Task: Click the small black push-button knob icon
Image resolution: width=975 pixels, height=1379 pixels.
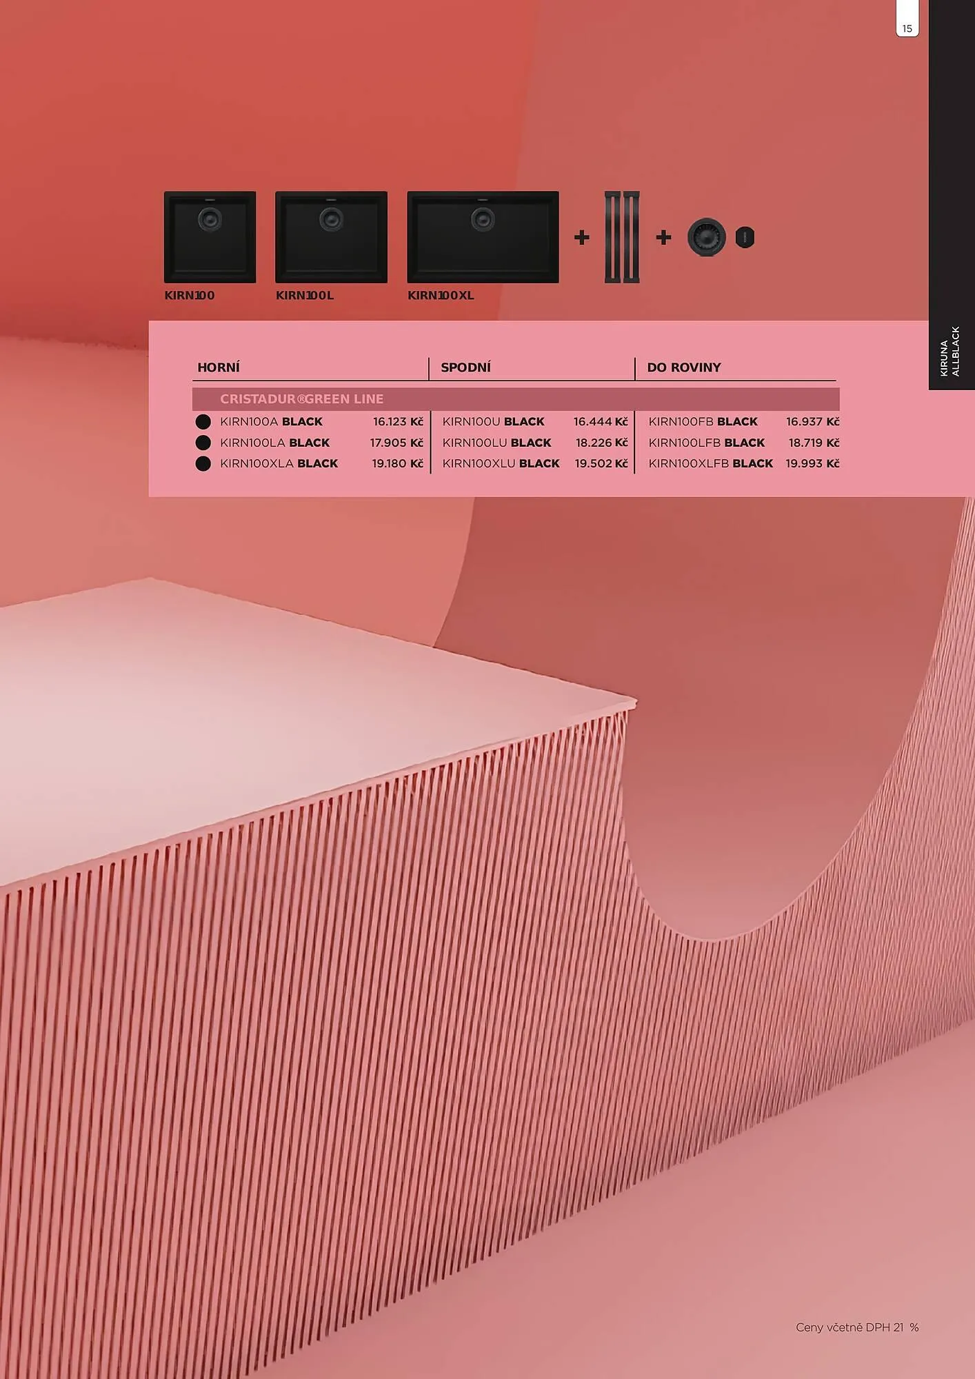Action: click(745, 237)
